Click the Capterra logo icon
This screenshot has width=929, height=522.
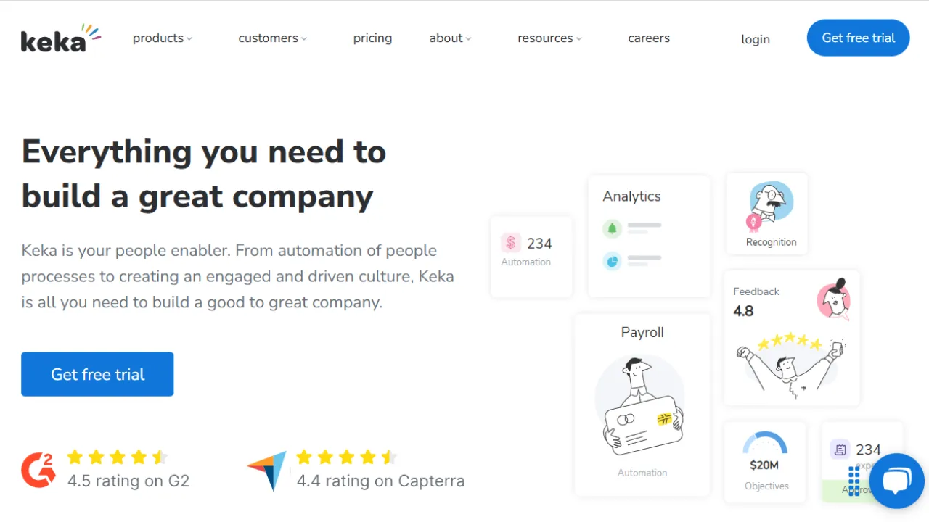266,470
